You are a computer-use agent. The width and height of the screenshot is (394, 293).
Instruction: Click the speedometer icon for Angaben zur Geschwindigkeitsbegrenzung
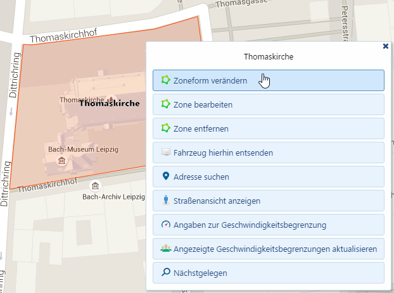click(166, 225)
